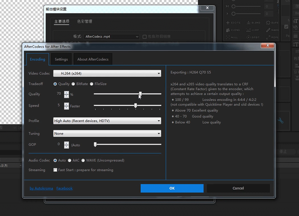This screenshot has width=299, height=216.
Task: Open the About AfterCodecs tab
Action: click(x=93, y=59)
